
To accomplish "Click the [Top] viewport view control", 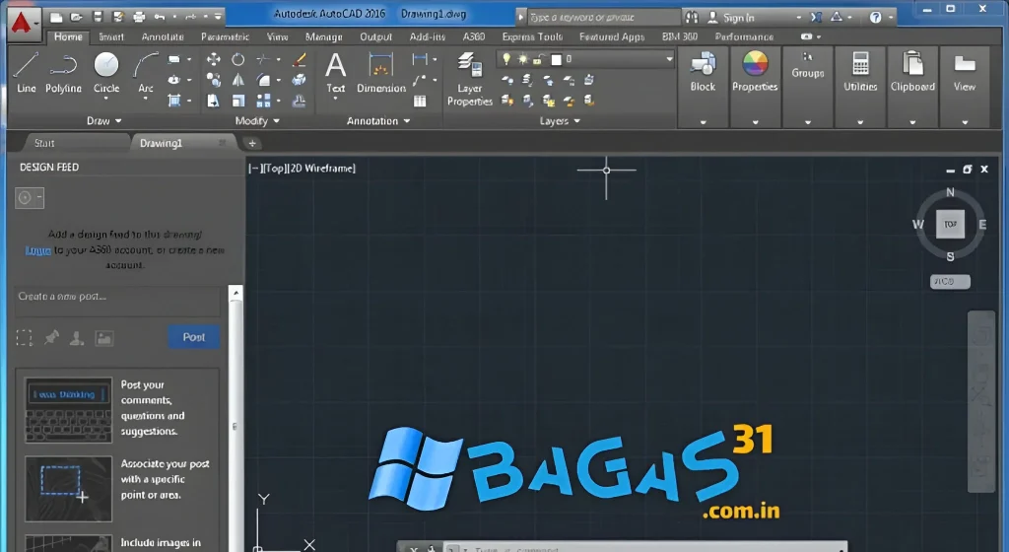I will (275, 168).
